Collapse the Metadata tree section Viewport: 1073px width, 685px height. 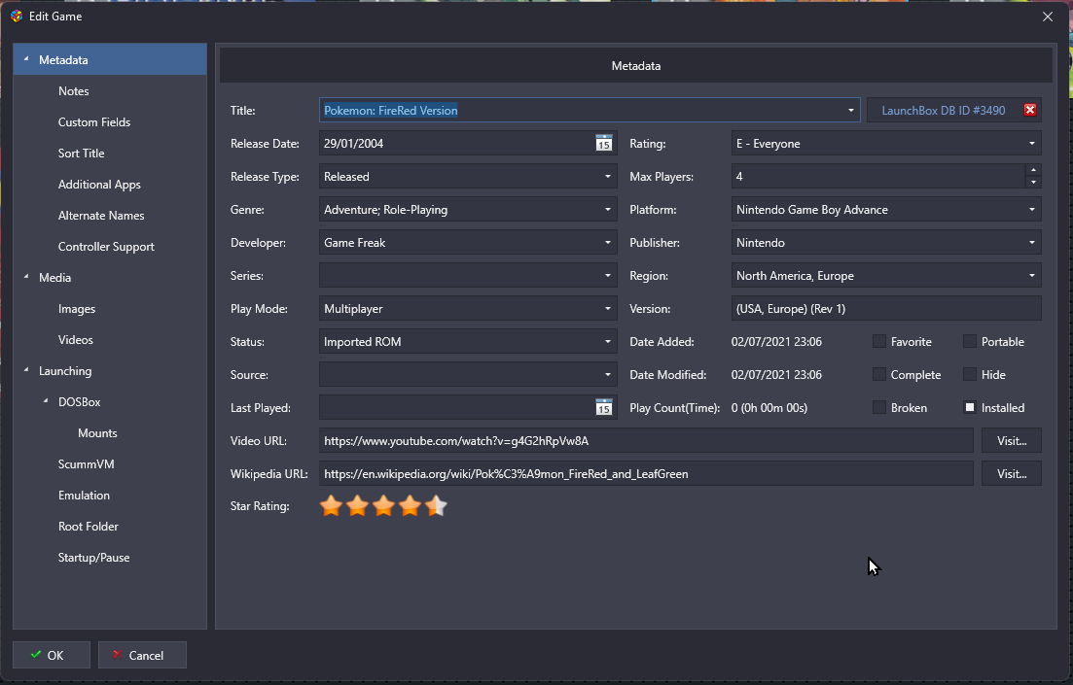click(x=26, y=59)
